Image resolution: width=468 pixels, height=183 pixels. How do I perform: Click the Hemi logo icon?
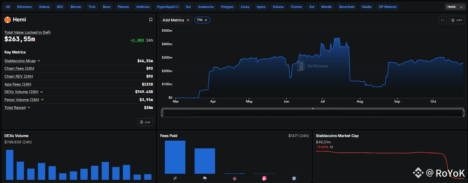pyautogui.click(x=7, y=19)
